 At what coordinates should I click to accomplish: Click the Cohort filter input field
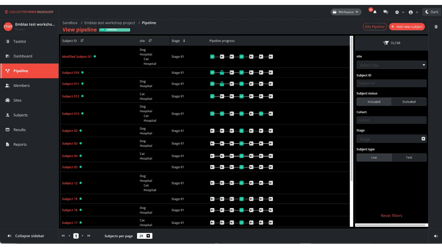click(391, 120)
